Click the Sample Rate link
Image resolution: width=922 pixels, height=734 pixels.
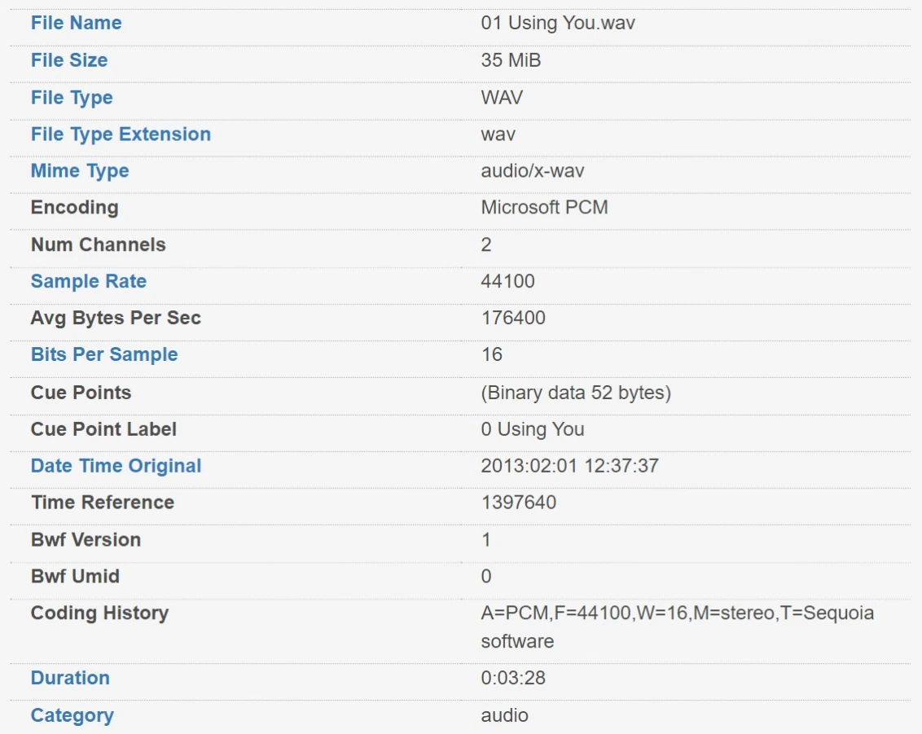point(89,282)
